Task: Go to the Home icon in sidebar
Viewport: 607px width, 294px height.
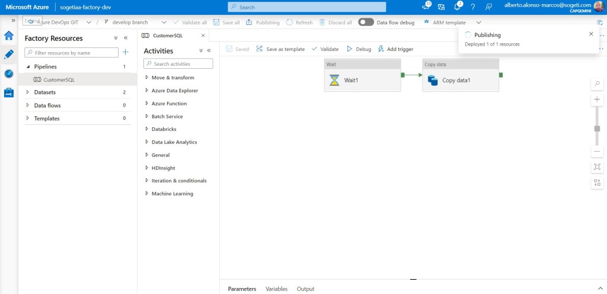Action: tap(9, 36)
